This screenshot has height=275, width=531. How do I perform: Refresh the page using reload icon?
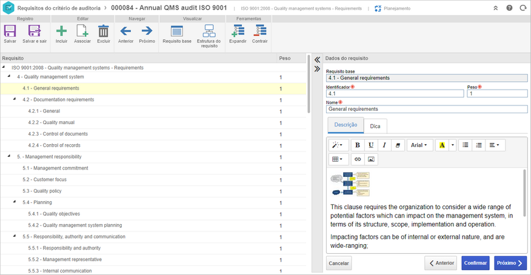pos(523,8)
